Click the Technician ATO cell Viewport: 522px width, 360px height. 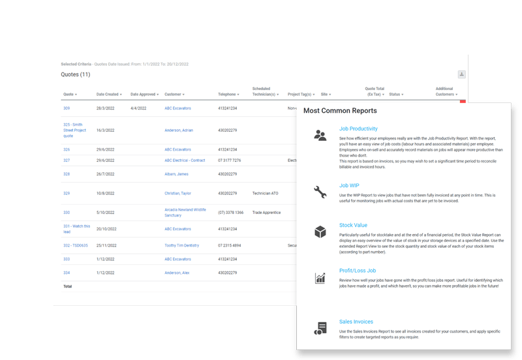265,193
